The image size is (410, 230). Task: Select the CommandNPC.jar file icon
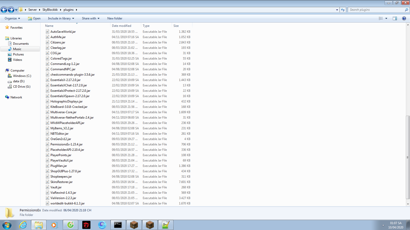pos(47,69)
